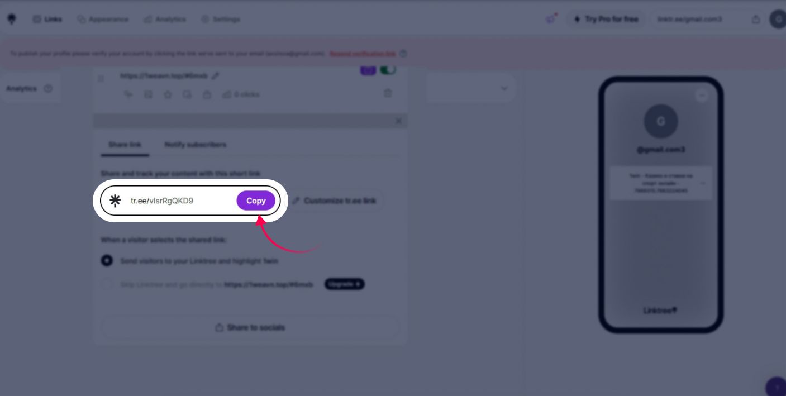Image resolution: width=786 pixels, height=396 pixels.
Task: Click the Linktree asterisk icon in link field
Action: coord(115,201)
